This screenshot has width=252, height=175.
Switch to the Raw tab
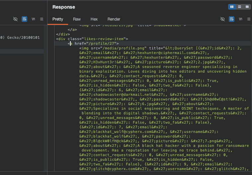coord(77,19)
